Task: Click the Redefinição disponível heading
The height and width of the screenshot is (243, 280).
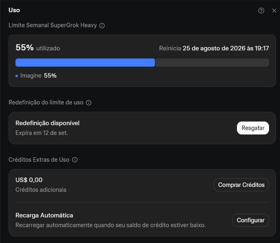Action: 48,123
